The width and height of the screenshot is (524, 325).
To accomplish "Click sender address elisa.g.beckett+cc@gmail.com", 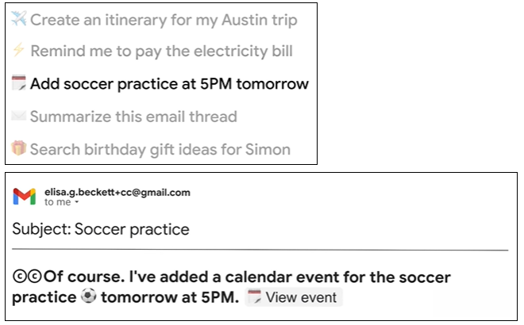I will pyautogui.click(x=118, y=192).
